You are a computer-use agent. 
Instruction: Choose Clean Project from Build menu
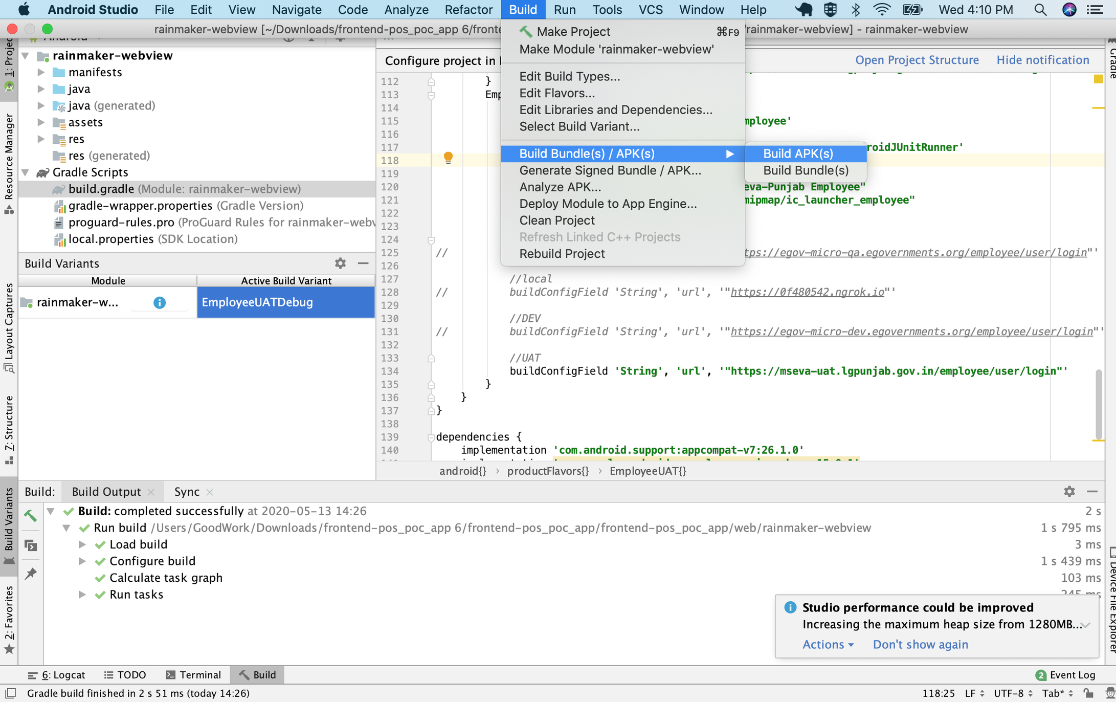622,220
